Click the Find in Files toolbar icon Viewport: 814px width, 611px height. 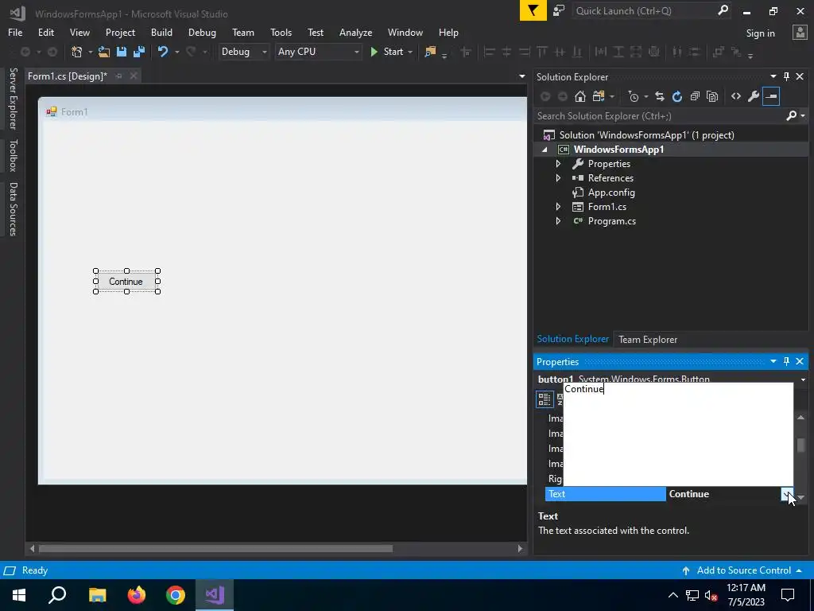tap(430, 52)
